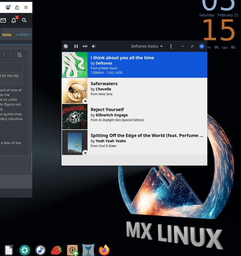The image size is (241, 256).
Task: Open the browser hamburger menu
Action: [26, 7]
